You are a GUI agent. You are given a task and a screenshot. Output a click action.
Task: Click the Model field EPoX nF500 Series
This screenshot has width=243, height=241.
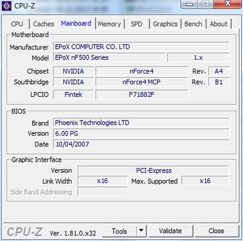coord(109,58)
